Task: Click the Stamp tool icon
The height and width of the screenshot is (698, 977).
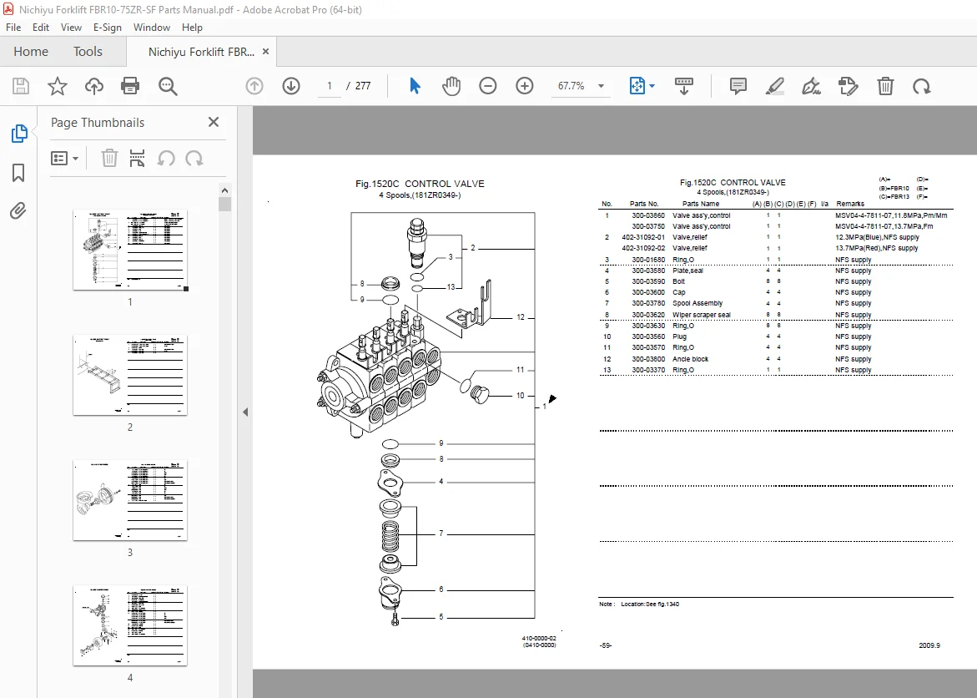Action: click(x=848, y=86)
